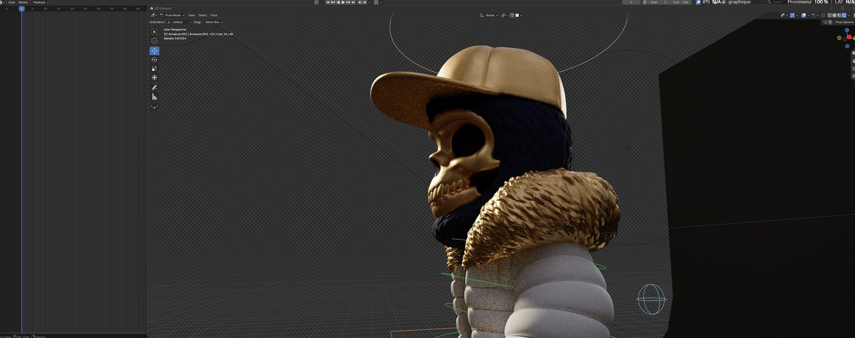The width and height of the screenshot is (855, 338).
Task: Toggle the auto keying record button
Action: coord(317,2)
